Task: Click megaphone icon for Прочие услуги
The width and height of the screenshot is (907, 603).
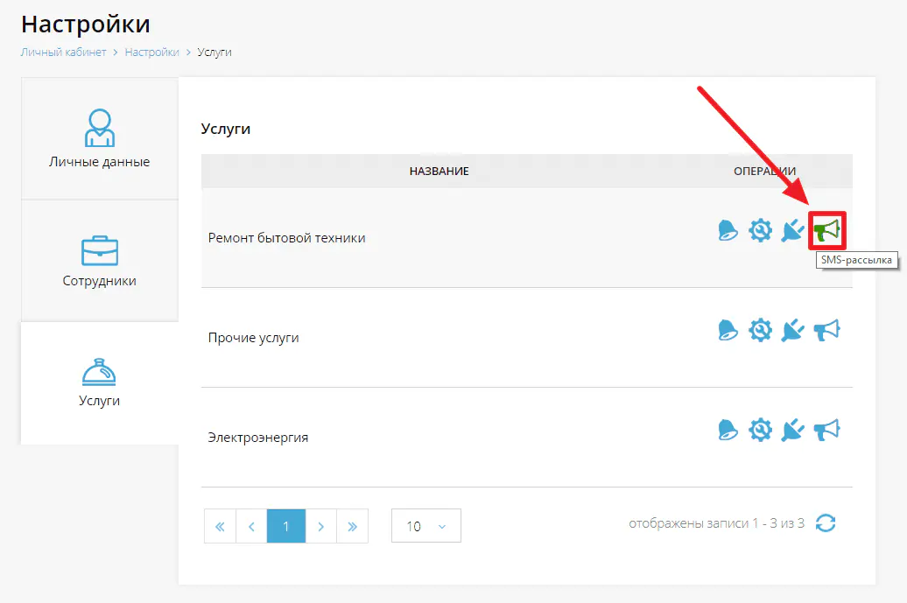Action: pyautogui.click(x=826, y=331)
